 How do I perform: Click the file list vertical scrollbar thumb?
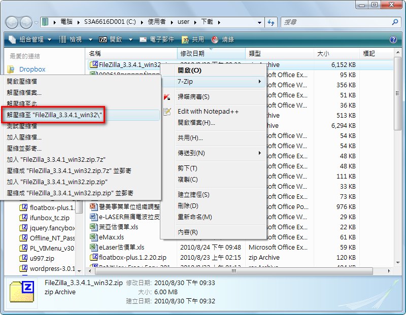point(397,93)
